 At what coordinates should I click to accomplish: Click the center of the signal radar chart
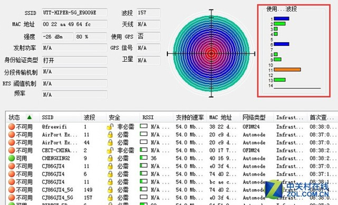point(212,53)
